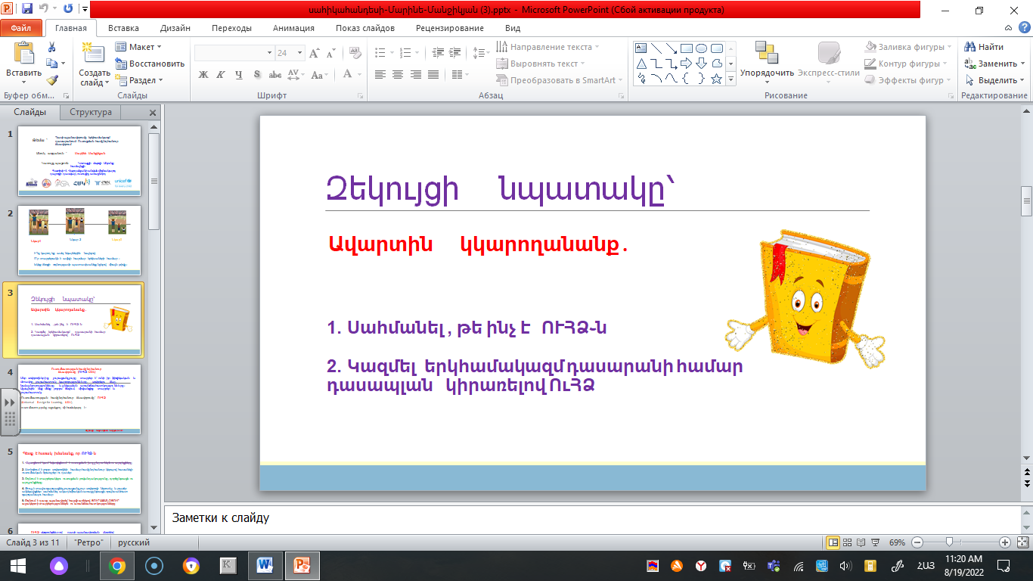Screen dimensions: 1033x581
Task: Click the increase font size icon
Action: pos(313,53)
